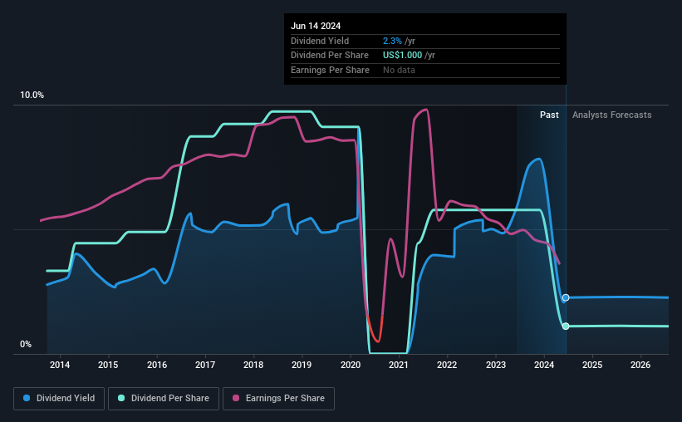Click the 2025 x-axis label
This screenshot has width=682, height=422.
[592, 365]
